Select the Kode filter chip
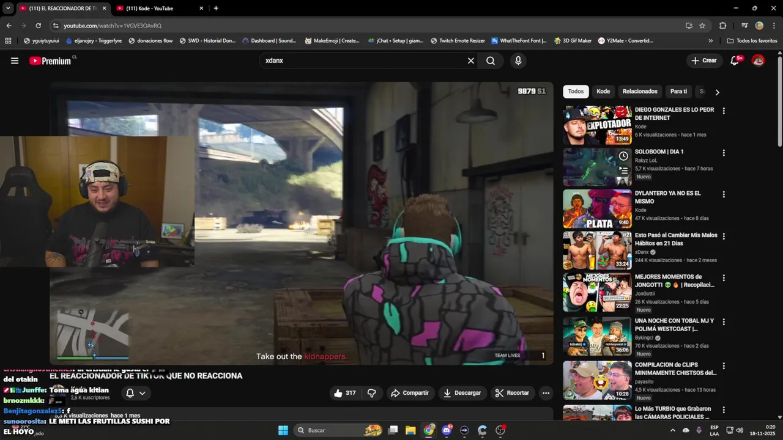Viewport: 783px width, 440px height. click(603, 91)
